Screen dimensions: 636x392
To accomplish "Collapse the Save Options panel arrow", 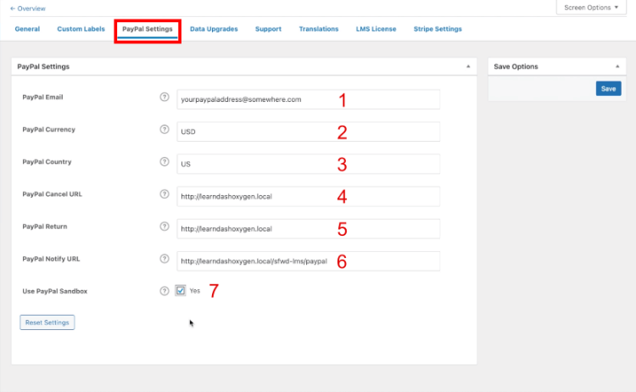I will [x=617, y=66].
